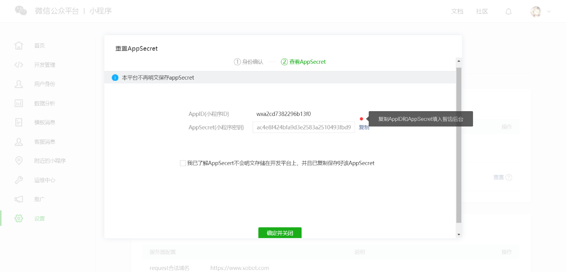Click the 推广 megaphone icon
Screen dimensions: 566x272
19,199
